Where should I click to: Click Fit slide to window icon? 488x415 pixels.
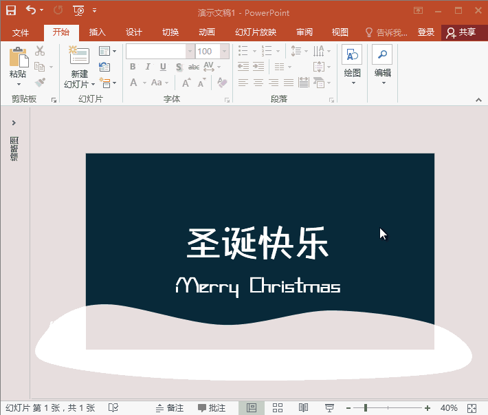tap(472, 408)
